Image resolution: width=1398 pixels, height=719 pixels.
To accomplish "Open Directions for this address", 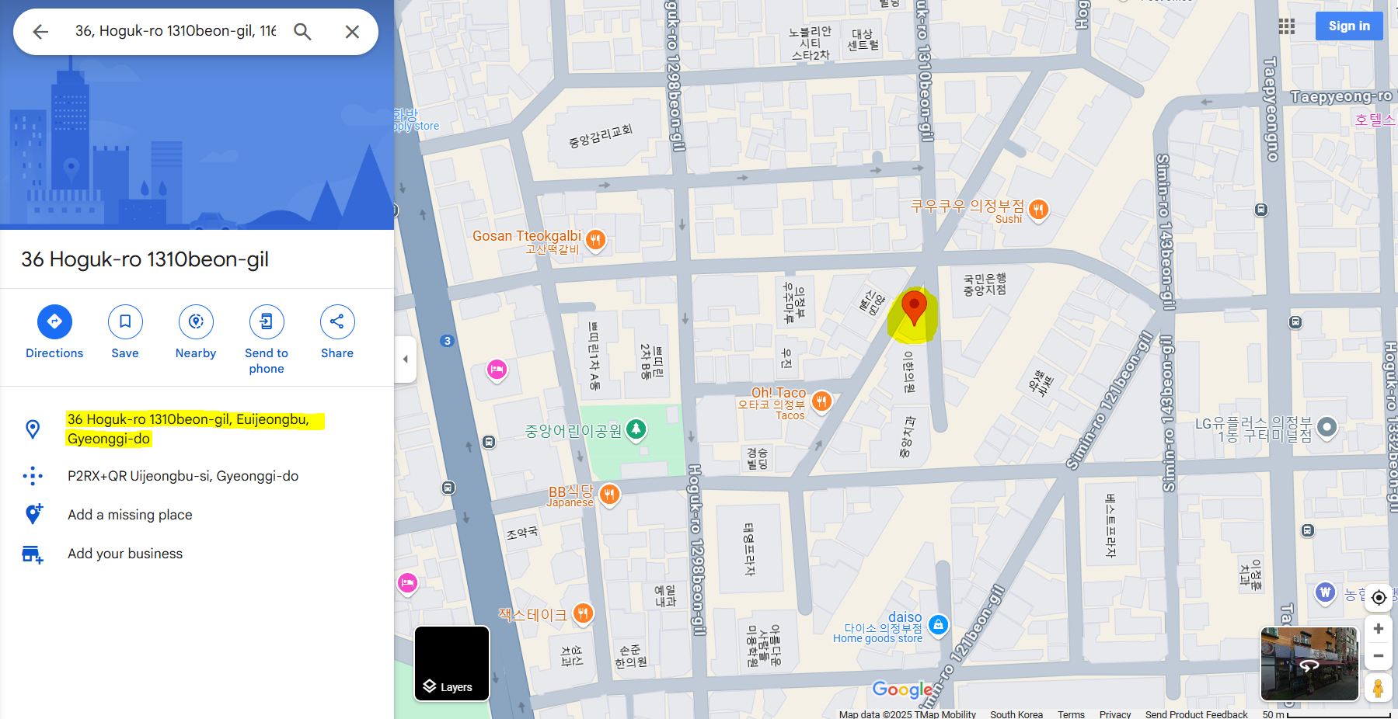I will pyautogui.click(x=54, y=332).
